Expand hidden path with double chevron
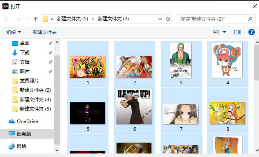Screen dimensions: 259x157 52,19
